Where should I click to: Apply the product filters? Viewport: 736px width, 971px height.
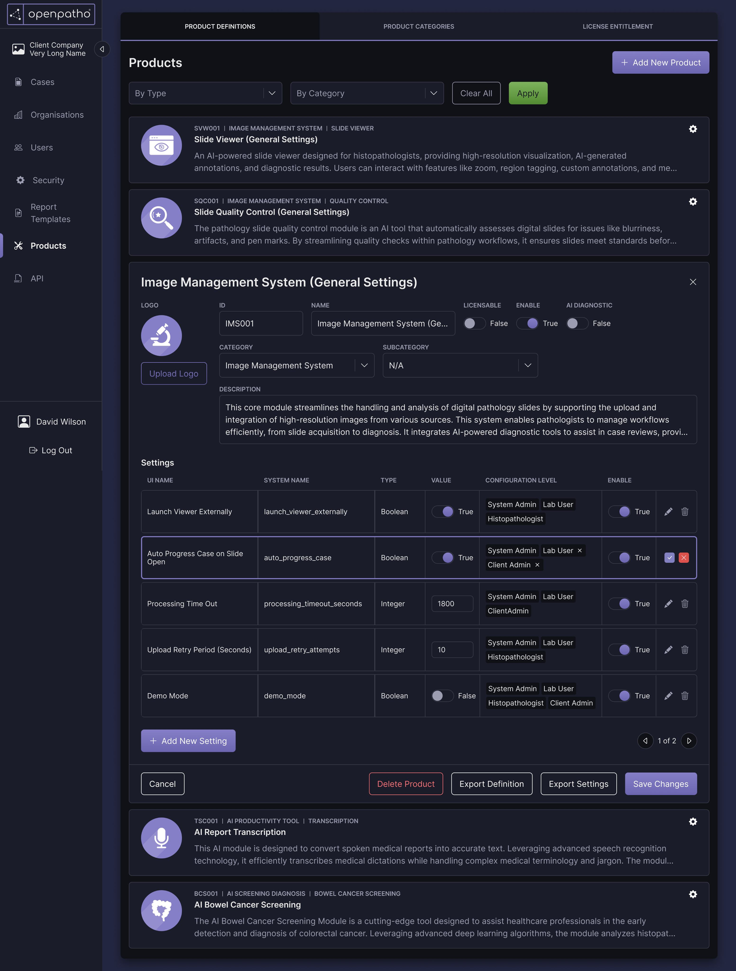tap(528, 93)
